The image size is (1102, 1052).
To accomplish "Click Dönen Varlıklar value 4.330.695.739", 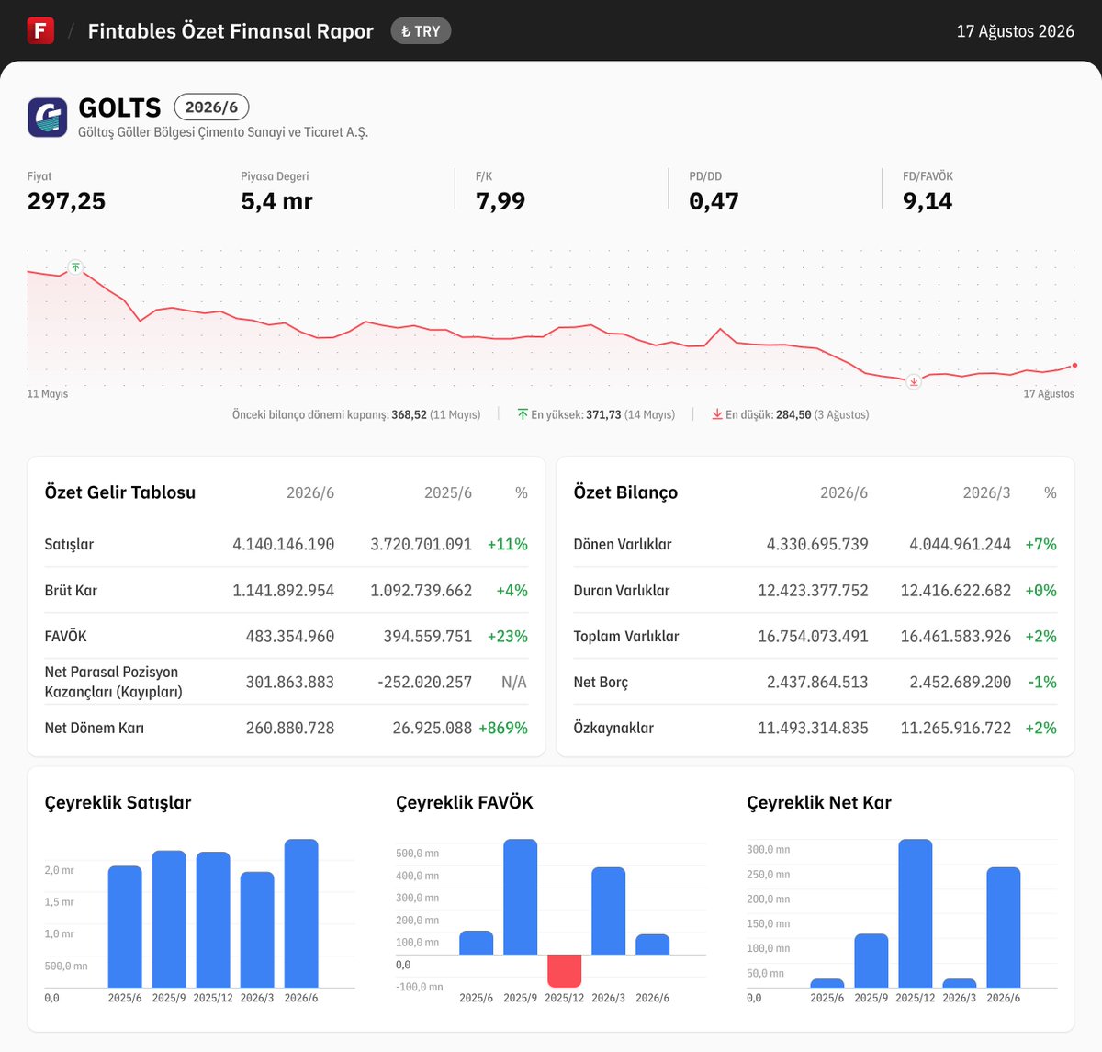I will (x=817, y=544).
